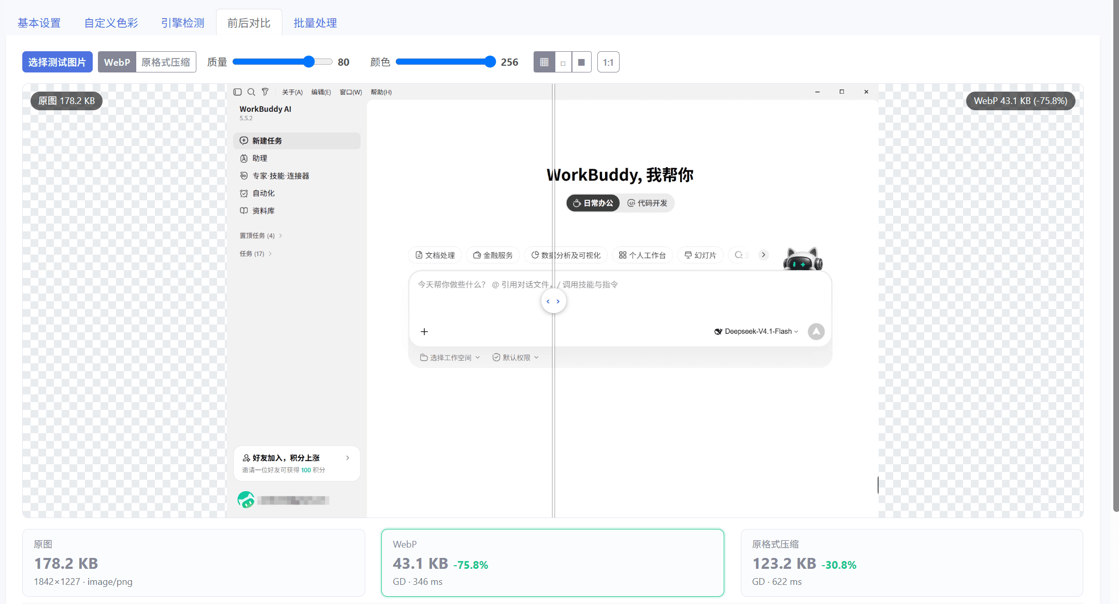Click the filter funnel icon in WorkBuddy
This screenshot has height=604, width=1119.
pyautogui.click(x=265, y=92)
